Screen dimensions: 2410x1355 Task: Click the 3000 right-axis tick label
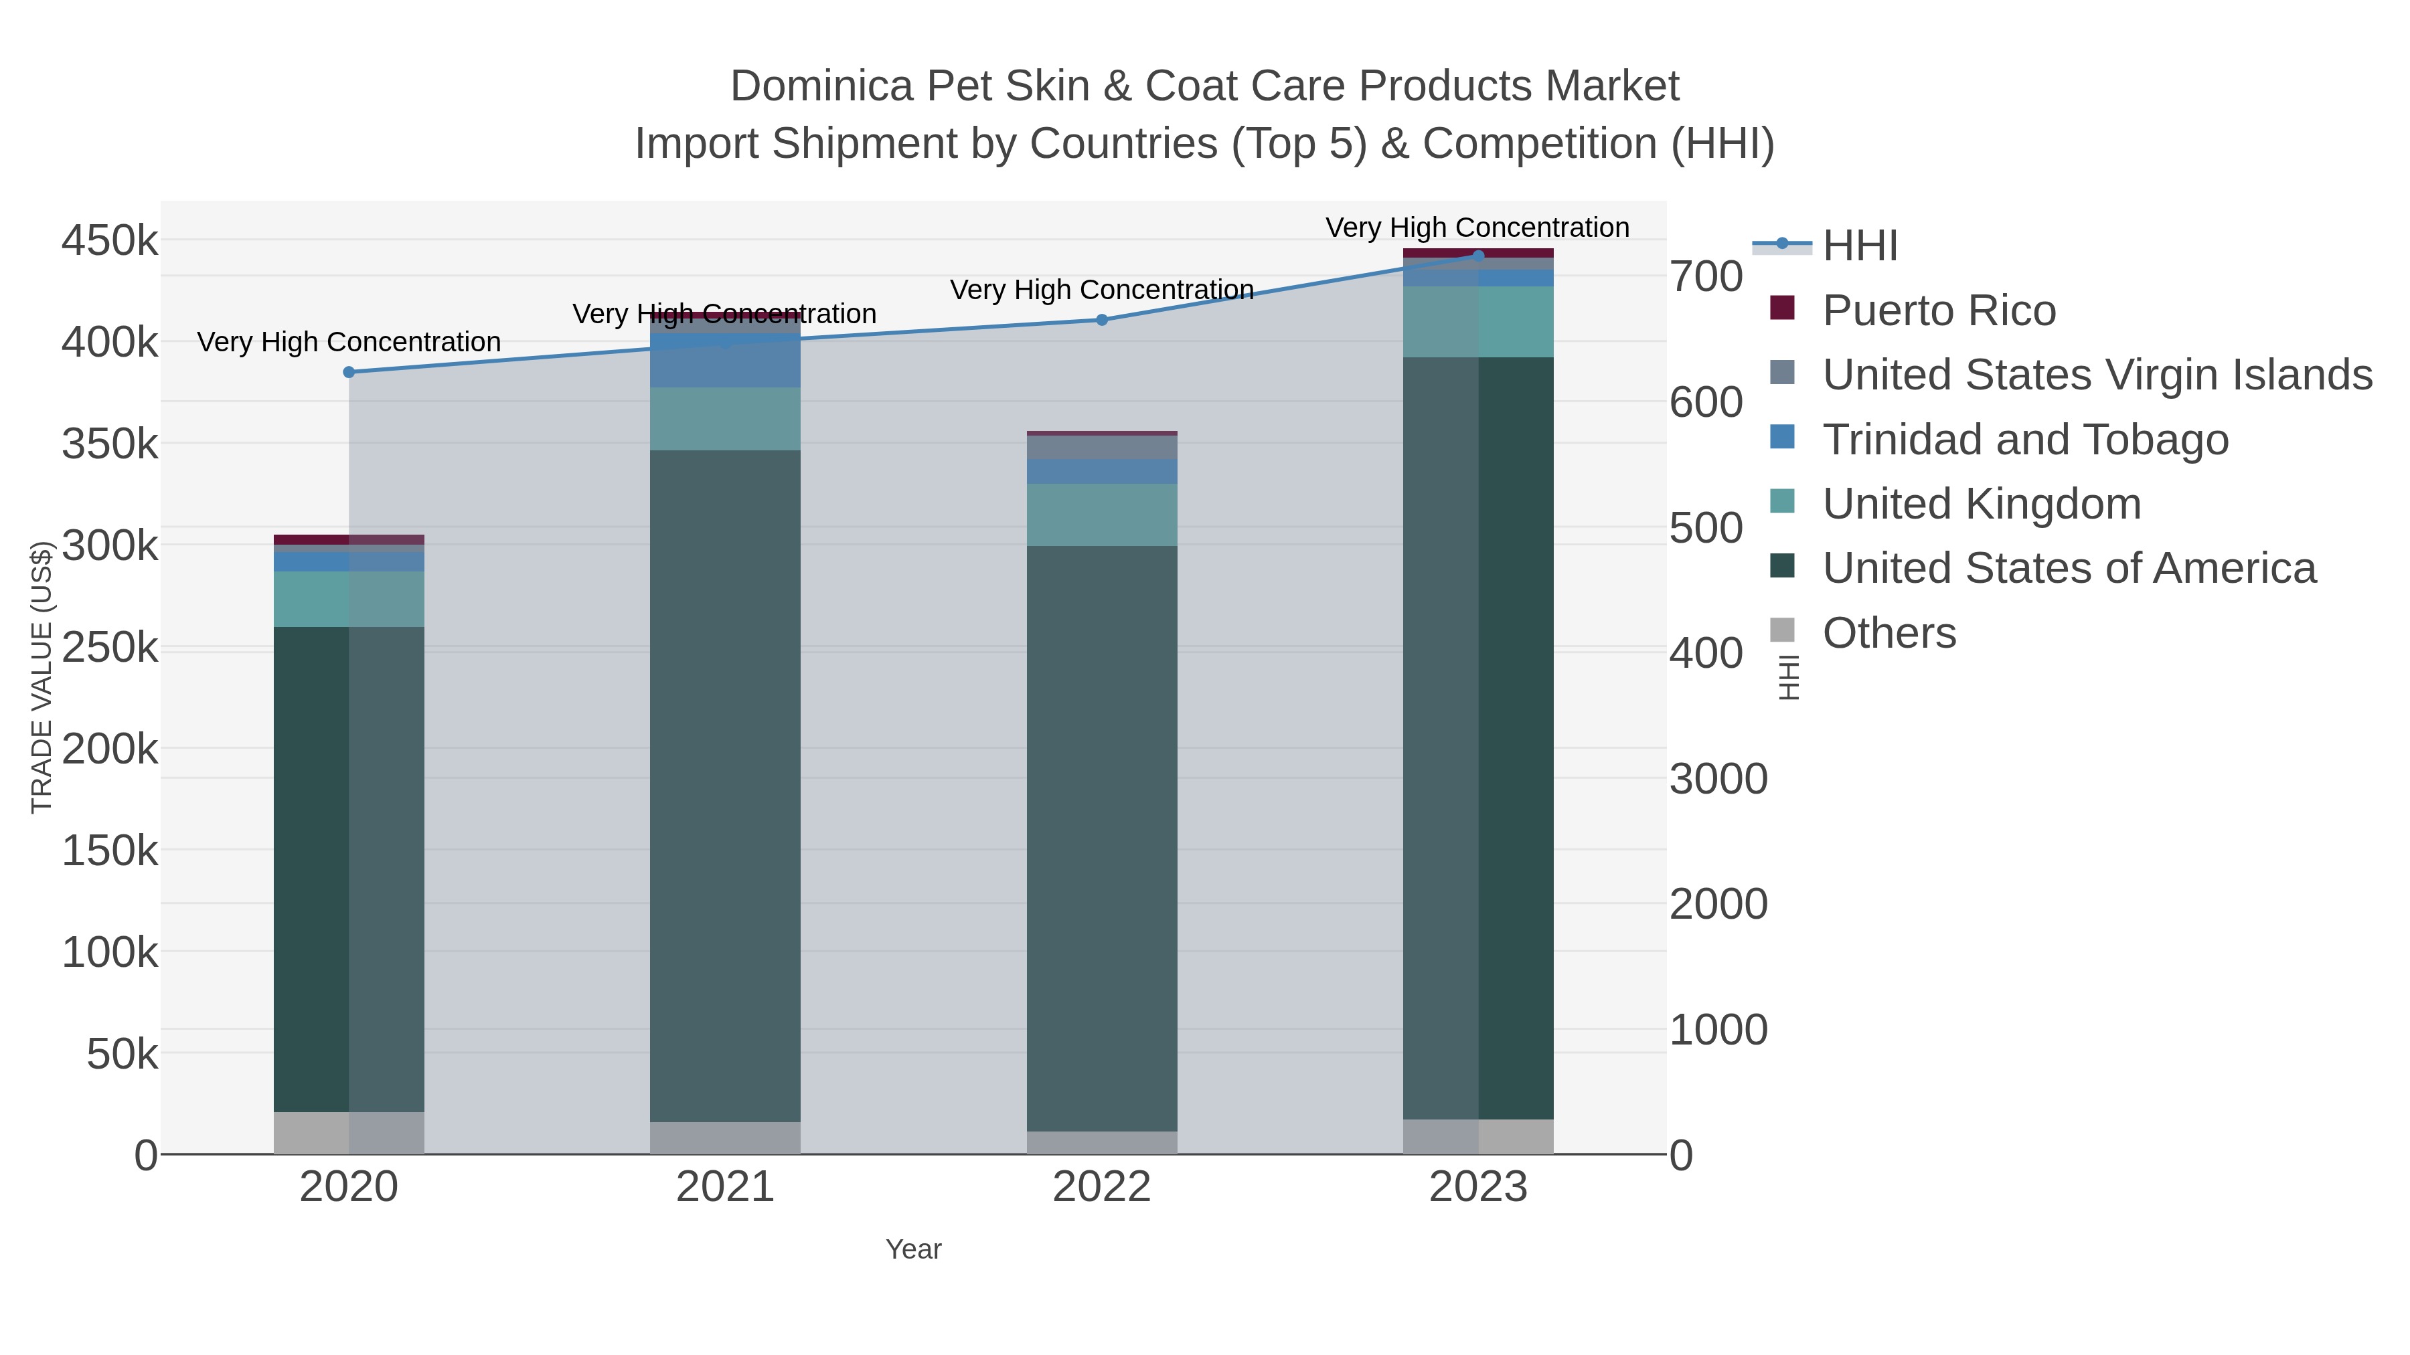click(x=1718, y=779)
